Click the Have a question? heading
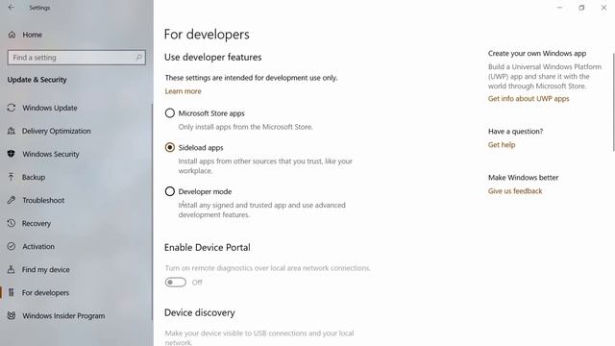 pos(515,132)
